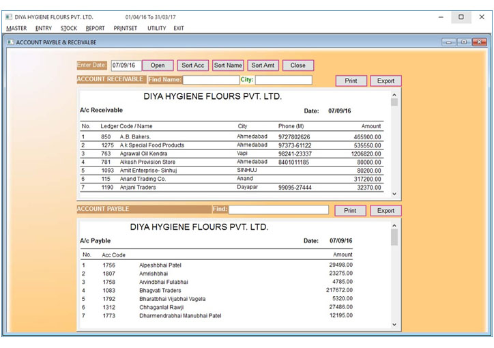
Task: Click the City filter field
Action: [283, 80]
